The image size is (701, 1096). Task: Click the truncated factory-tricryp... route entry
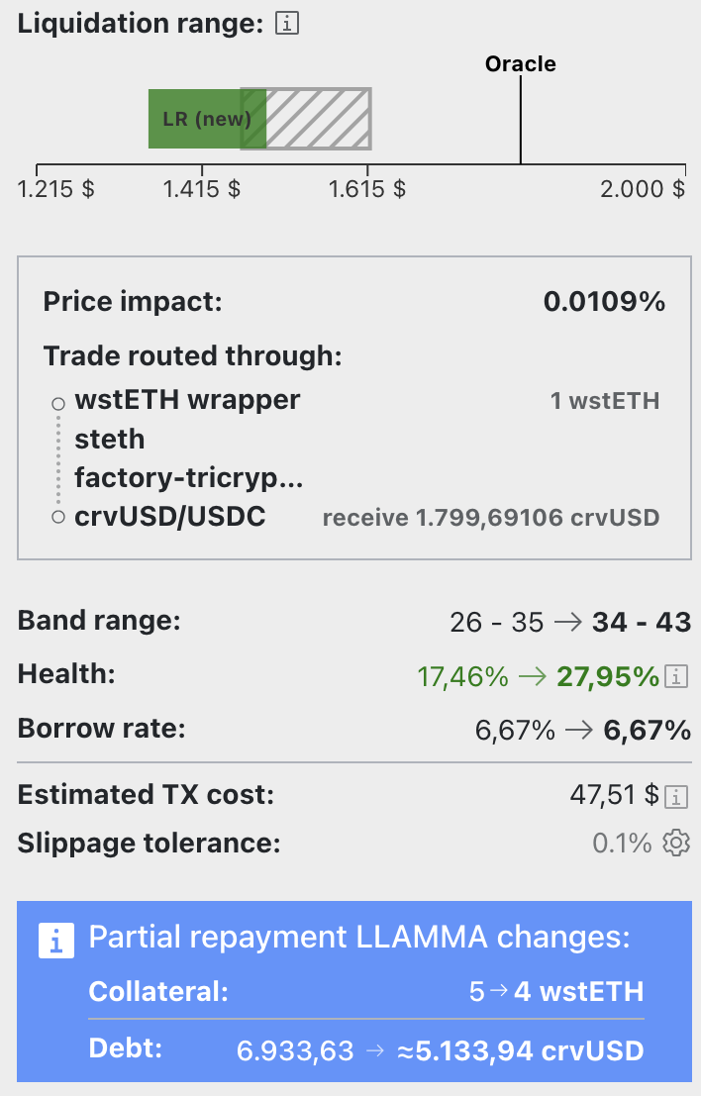pos(189,478)
